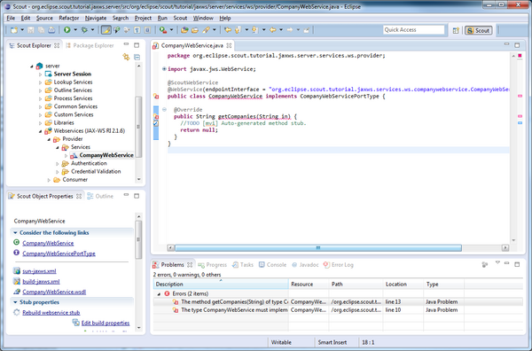The height and width of the screenshot is (351, 532).
Task: Open the Refactor menu
Action: click(x=69, y=18)
